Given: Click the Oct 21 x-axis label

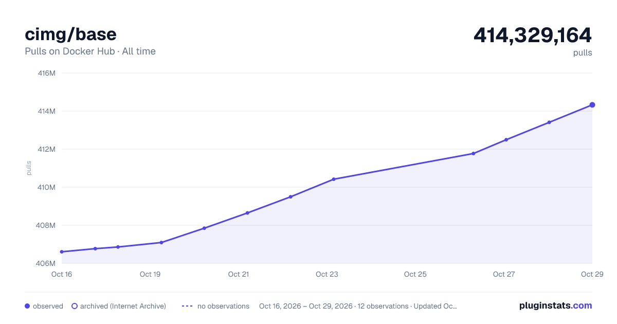Looking at the screenshot, I should coord(239,274).
